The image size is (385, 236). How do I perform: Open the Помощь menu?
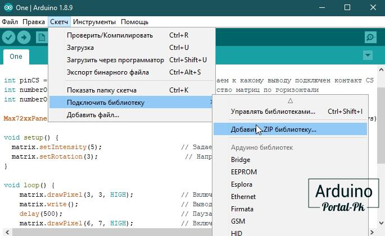click(x=134, y=22)
